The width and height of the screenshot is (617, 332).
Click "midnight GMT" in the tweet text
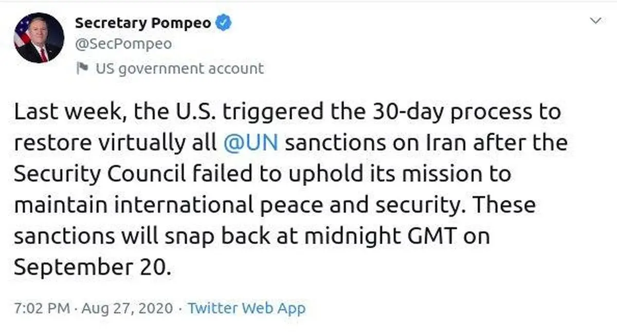tap(391, 236)
